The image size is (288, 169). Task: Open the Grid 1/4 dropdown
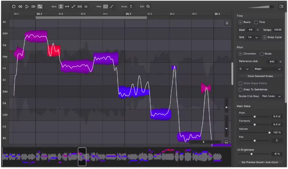click(253, 37)
